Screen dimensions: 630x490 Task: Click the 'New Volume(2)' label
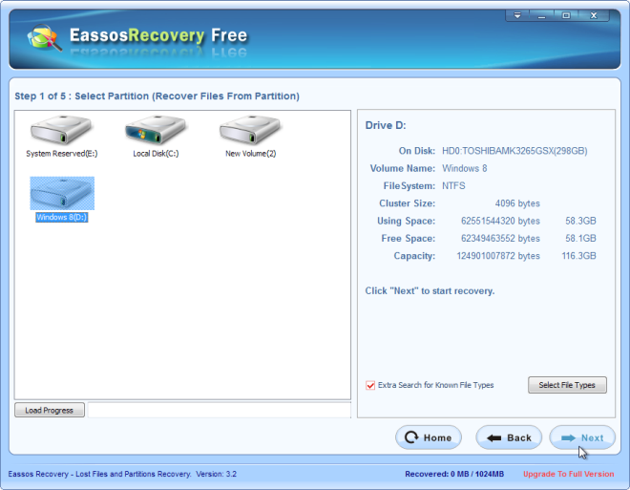pyautogui.click(x=251, y=154)
